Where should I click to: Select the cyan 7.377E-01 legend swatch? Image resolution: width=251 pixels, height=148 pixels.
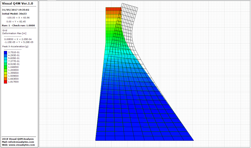6,61
